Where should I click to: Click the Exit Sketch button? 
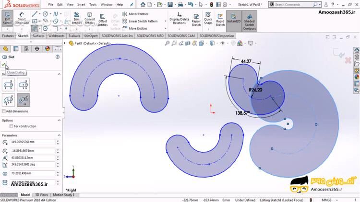click(x=7, y=19)
